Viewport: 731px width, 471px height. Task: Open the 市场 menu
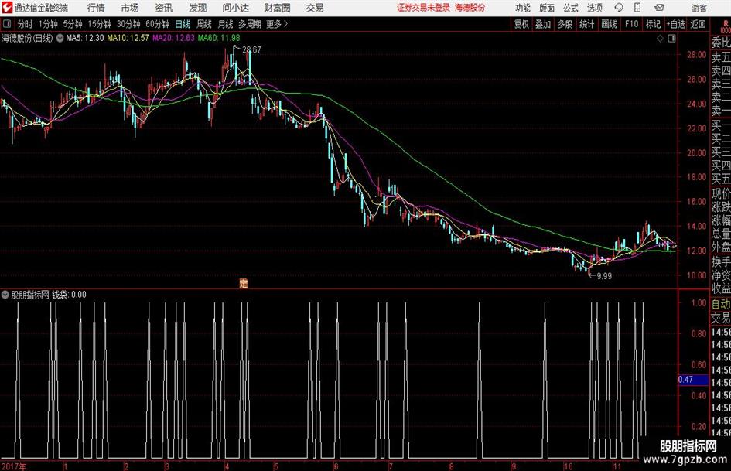point(130,8)
